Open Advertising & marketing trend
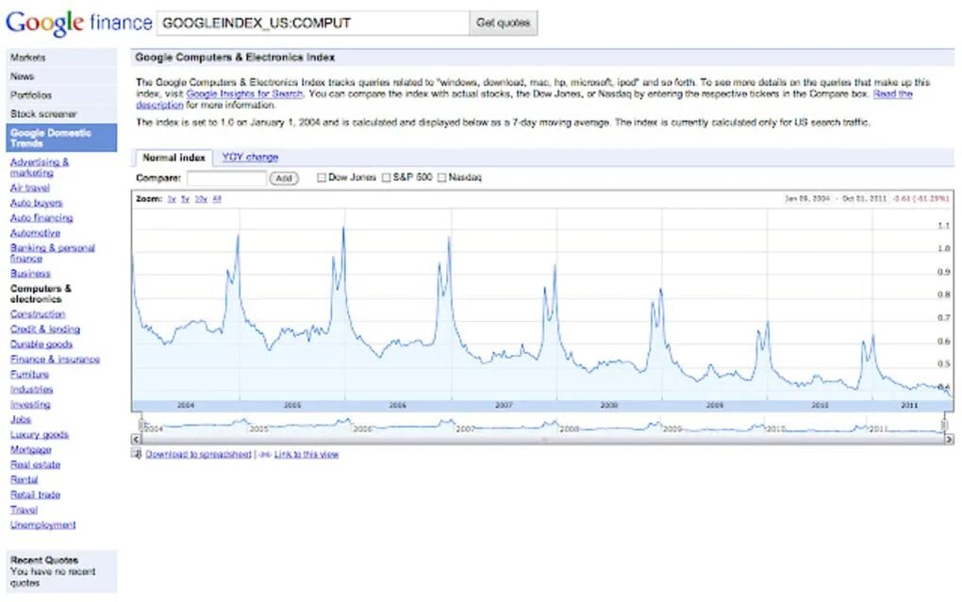This screenshot has height=602, width=962. (x=40, y=168)
